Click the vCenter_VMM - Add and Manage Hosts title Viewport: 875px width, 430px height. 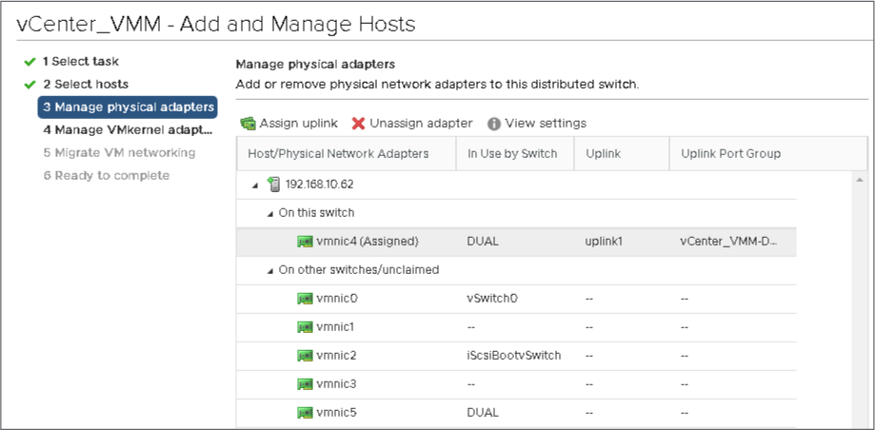point(215,24)
